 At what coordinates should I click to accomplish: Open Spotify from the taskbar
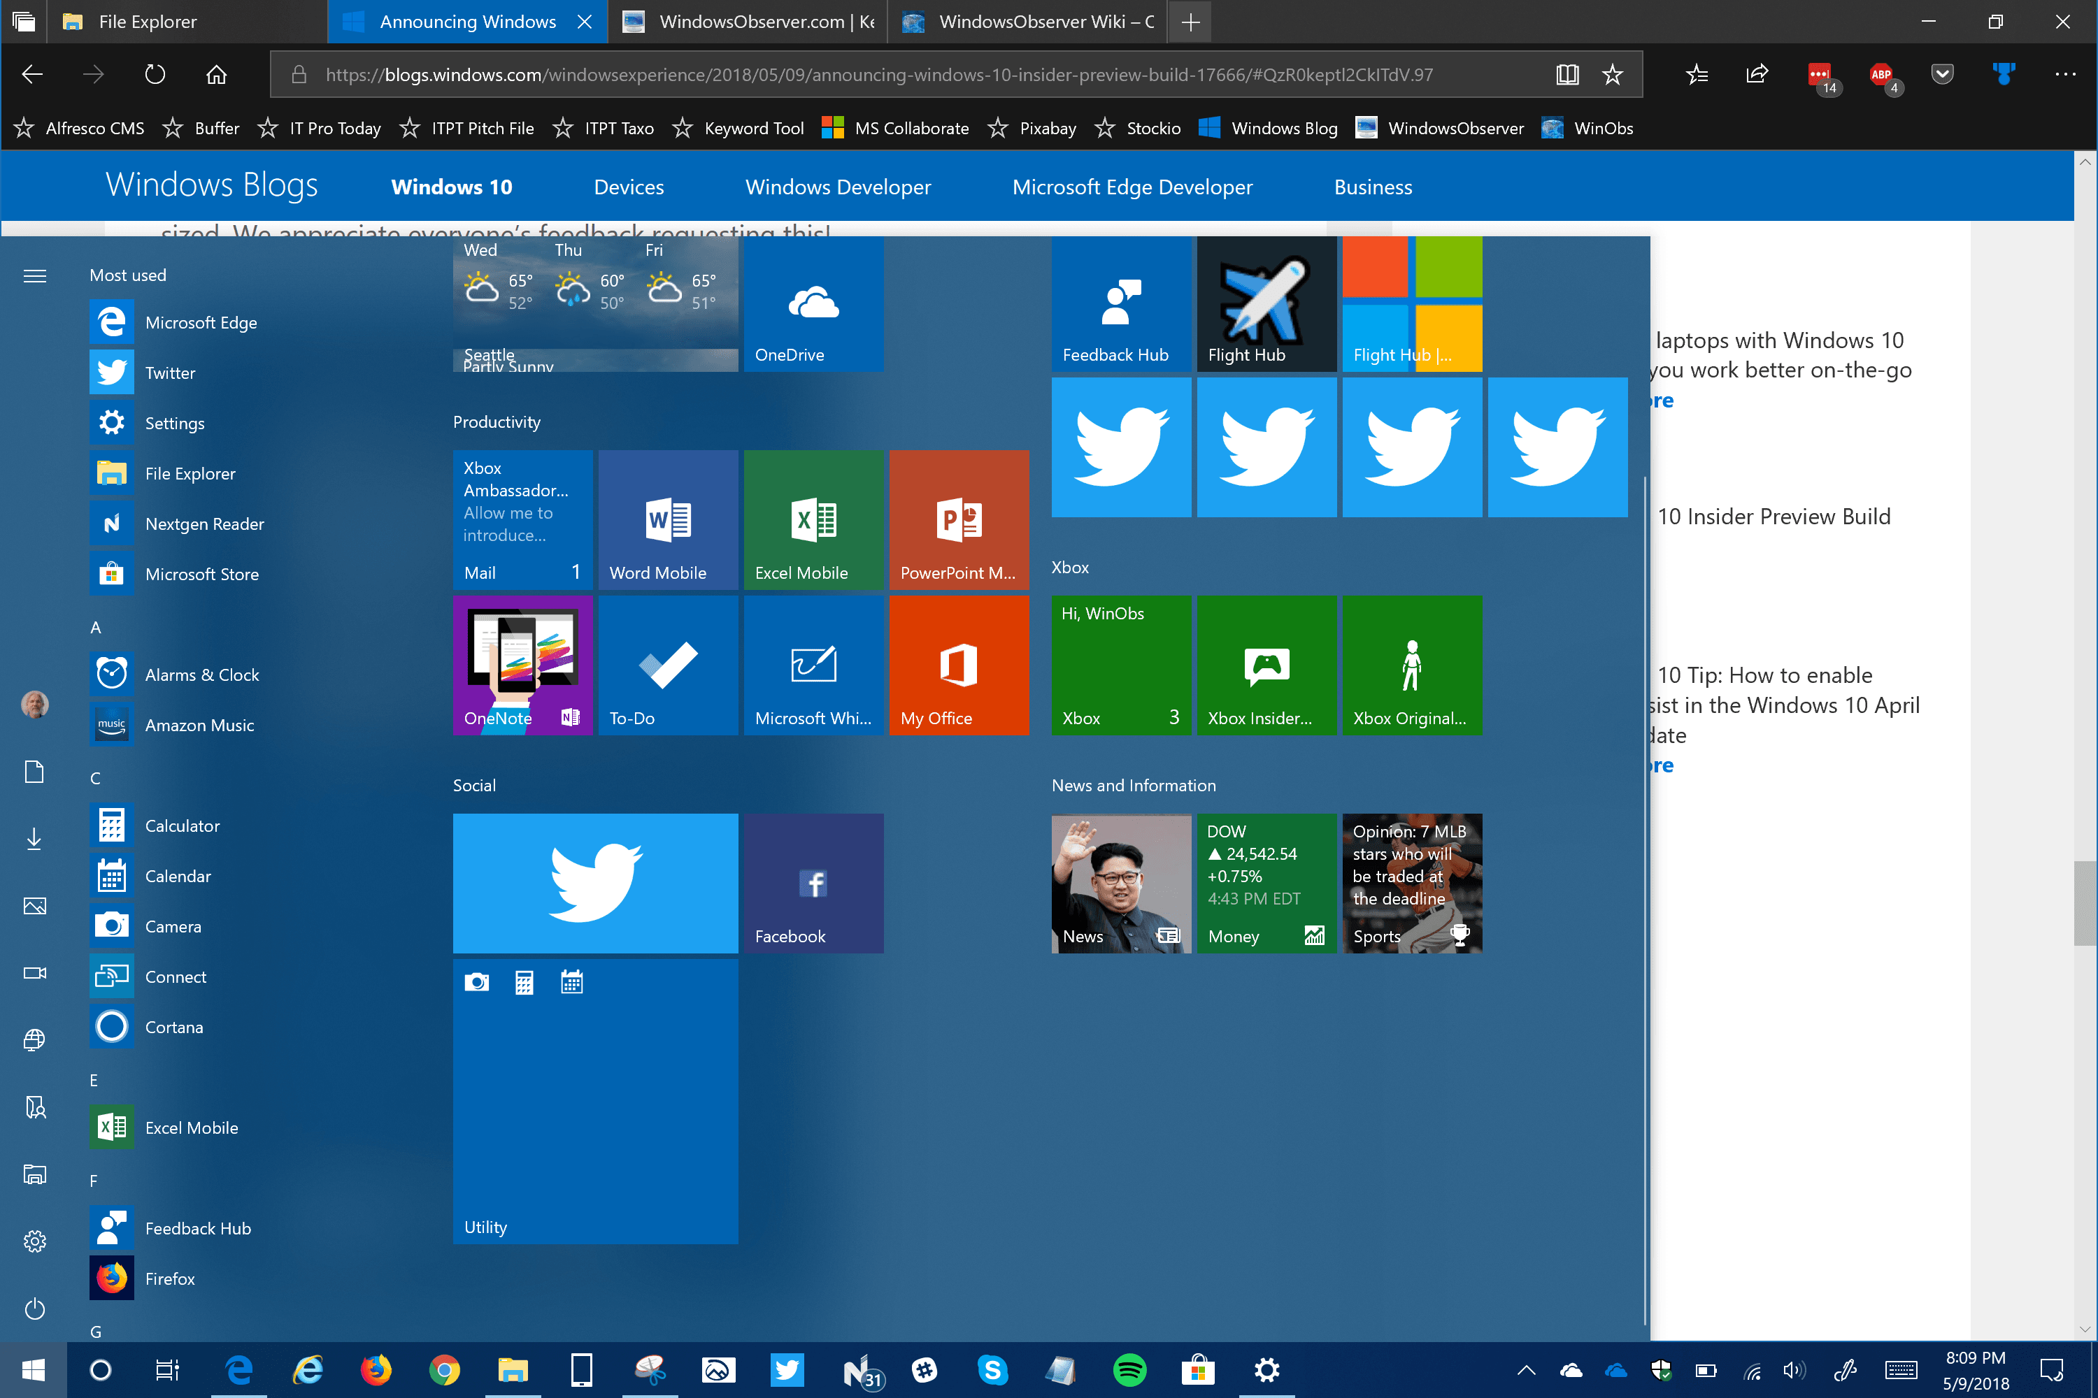(x=1129, y=1369)
